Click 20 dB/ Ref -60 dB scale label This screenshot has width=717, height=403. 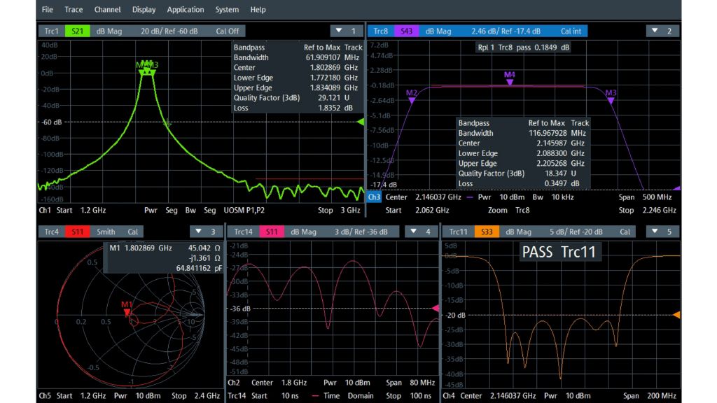(169, 31)
